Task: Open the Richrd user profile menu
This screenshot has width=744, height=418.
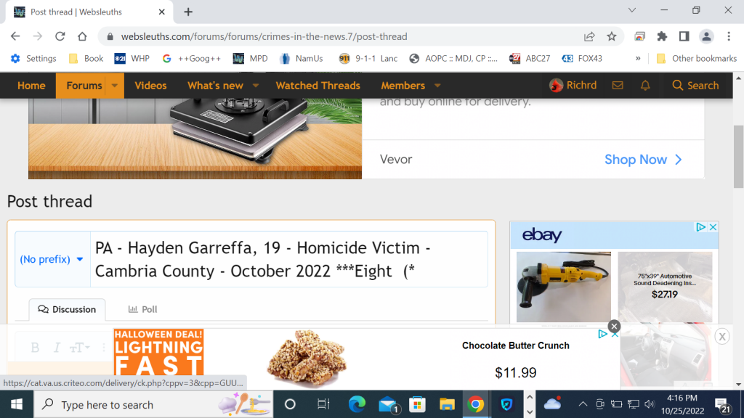Action: coord(573,86)
